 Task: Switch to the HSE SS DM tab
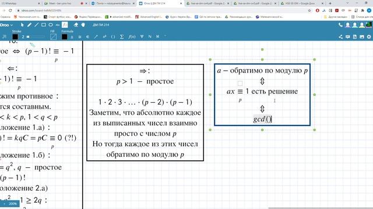[302, 3]
